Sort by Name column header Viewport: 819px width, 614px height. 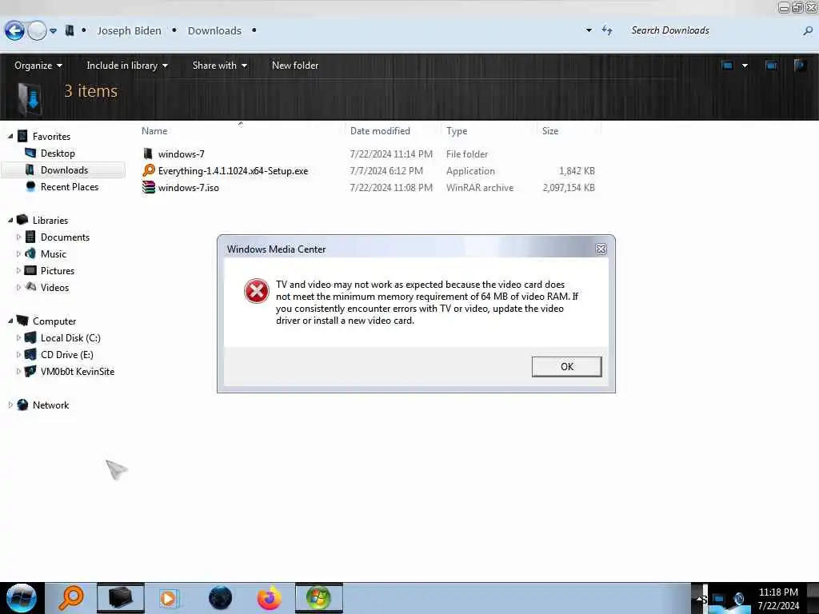154,131
